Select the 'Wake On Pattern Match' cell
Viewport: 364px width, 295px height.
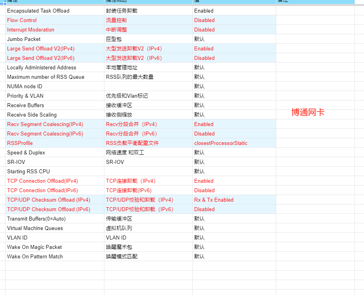[x=55, y=256]
